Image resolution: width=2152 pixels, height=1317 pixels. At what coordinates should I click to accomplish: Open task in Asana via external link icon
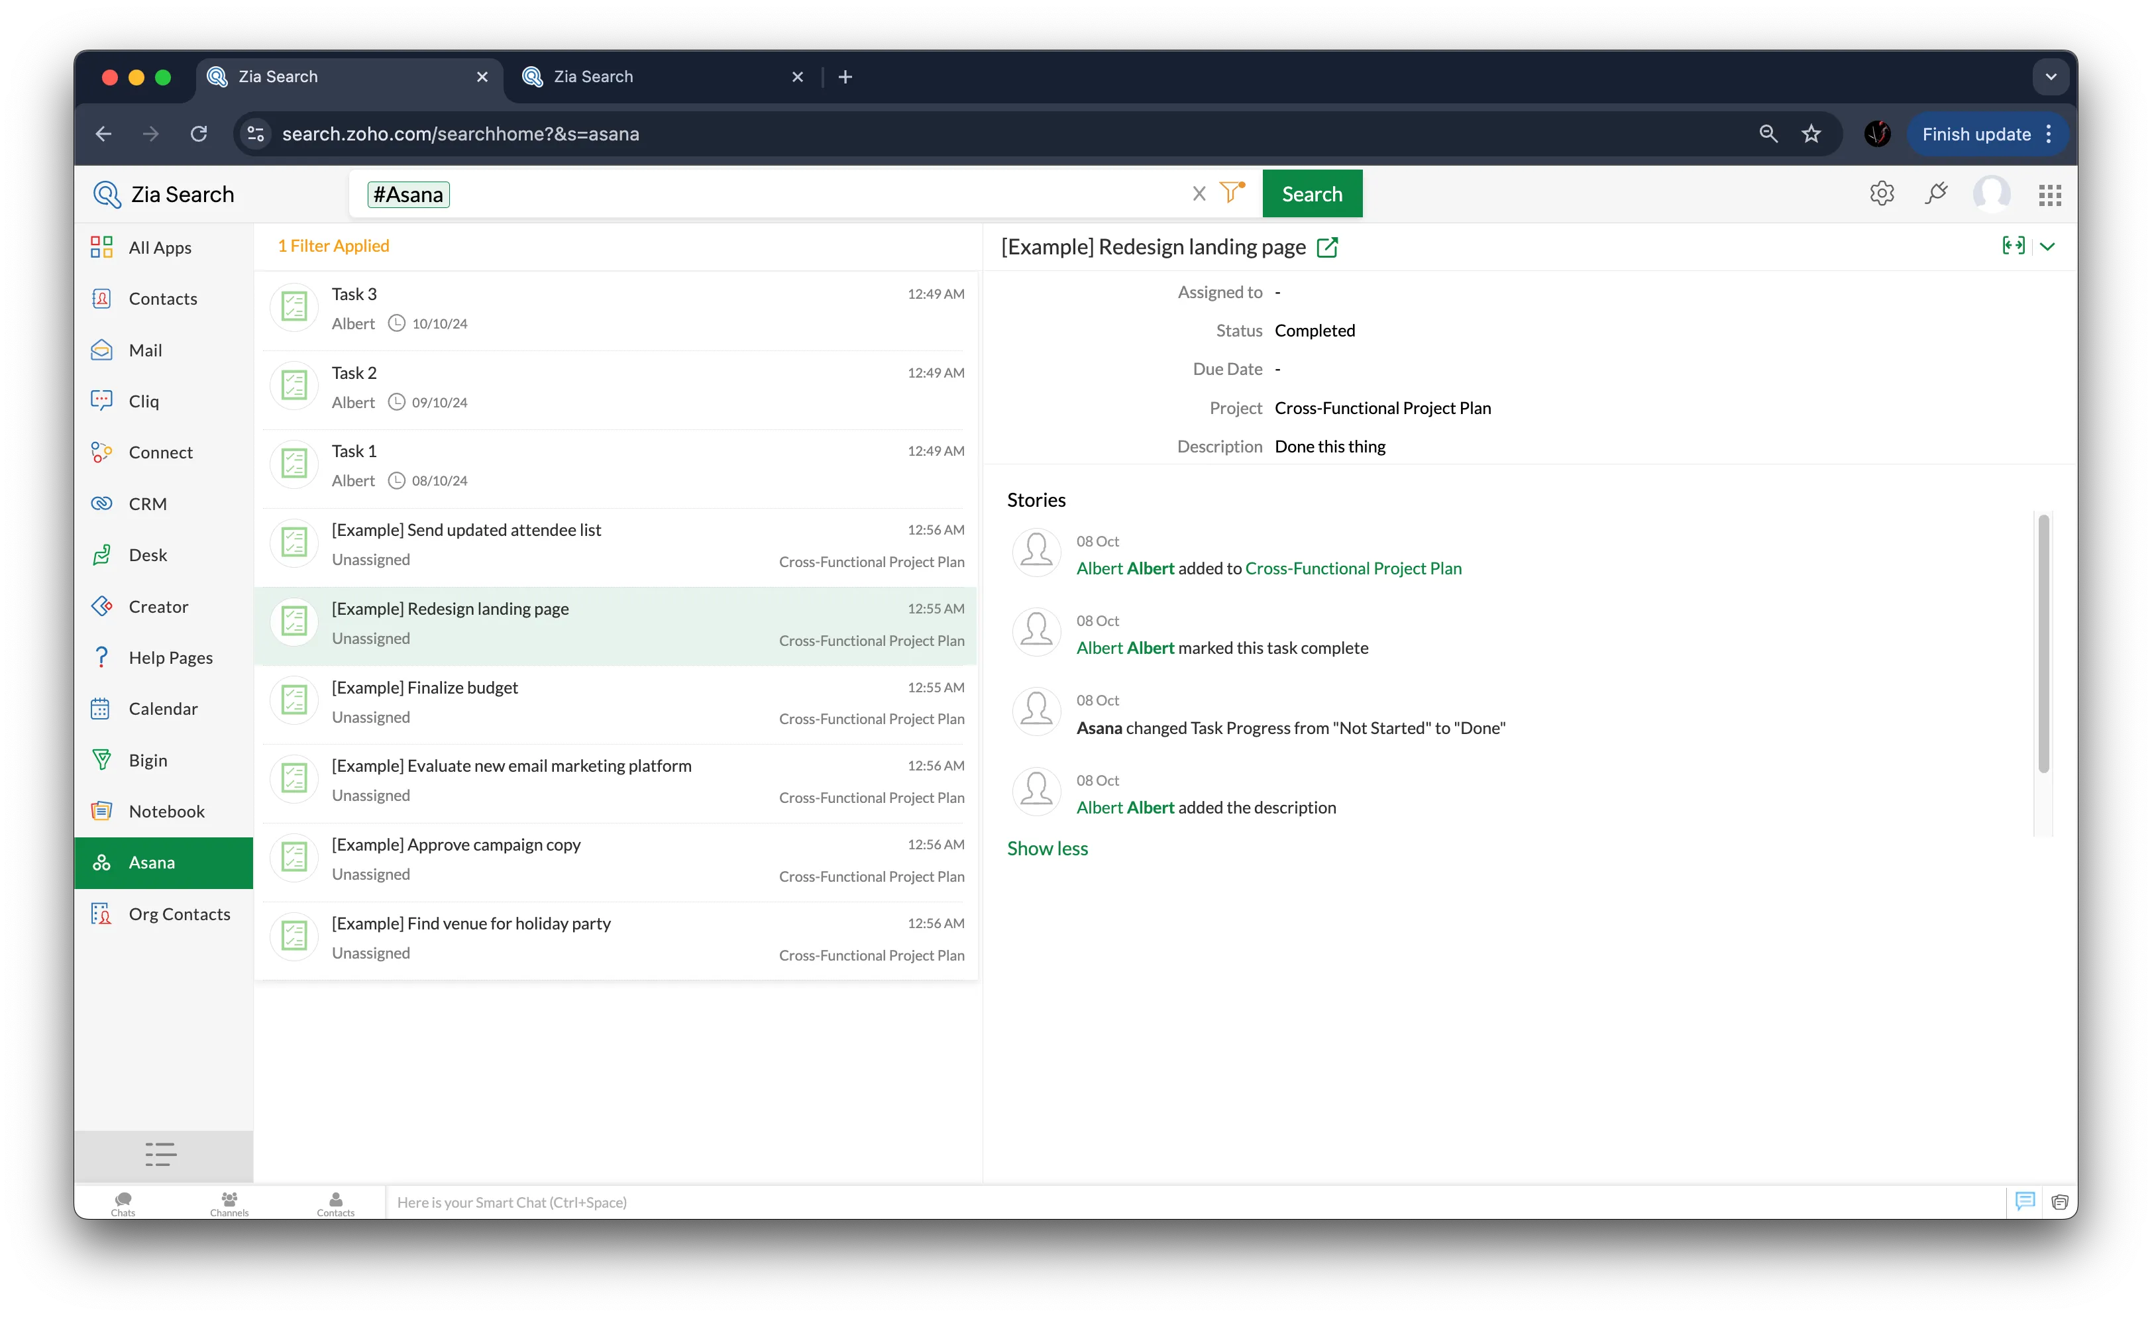(x=1326, y=247)
